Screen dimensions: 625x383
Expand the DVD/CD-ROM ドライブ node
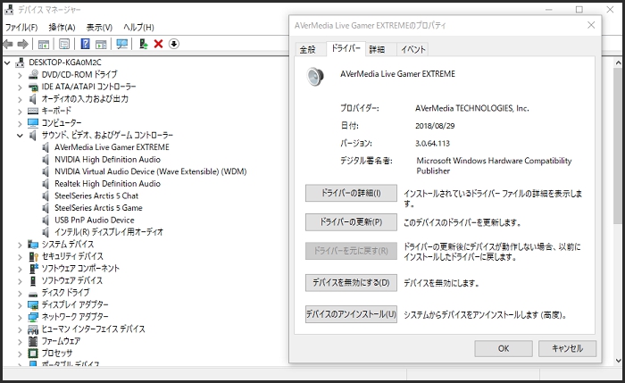[x=20, y=75]
